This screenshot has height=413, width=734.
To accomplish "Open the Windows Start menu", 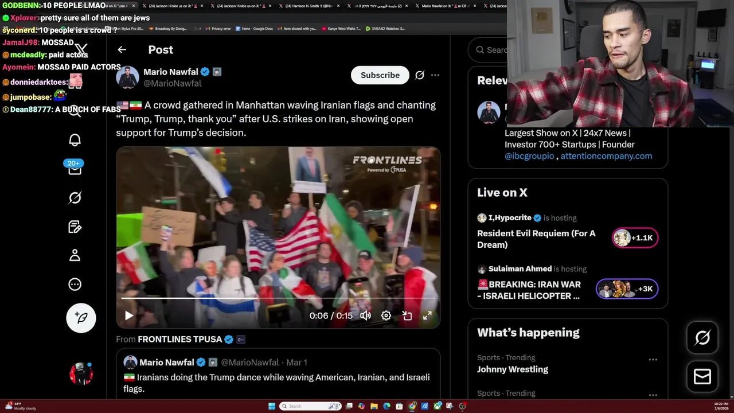I will point(272,406).
